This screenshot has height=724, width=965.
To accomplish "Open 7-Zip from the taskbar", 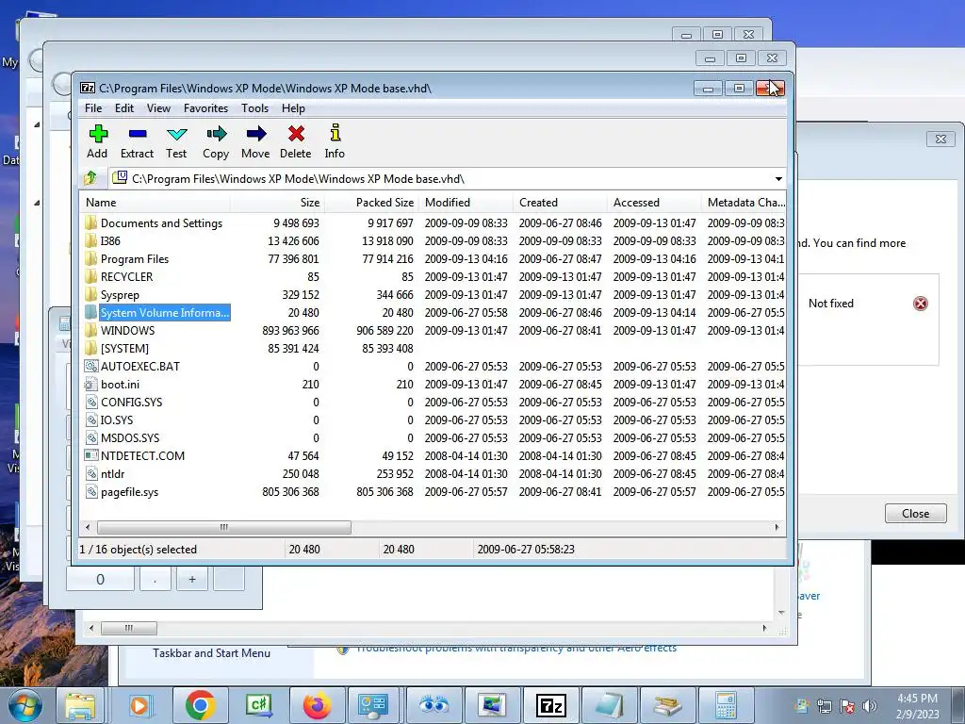I will tap(550, 705).
